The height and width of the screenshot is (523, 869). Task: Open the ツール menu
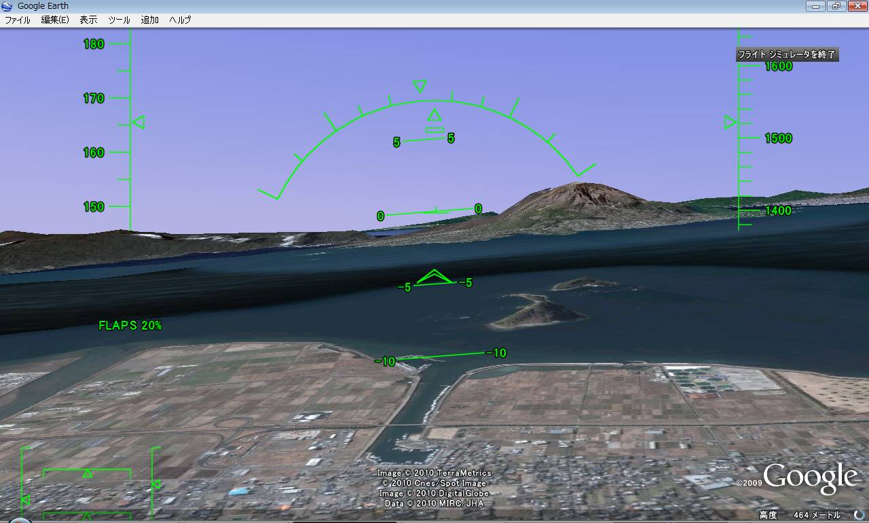[119, 20]
